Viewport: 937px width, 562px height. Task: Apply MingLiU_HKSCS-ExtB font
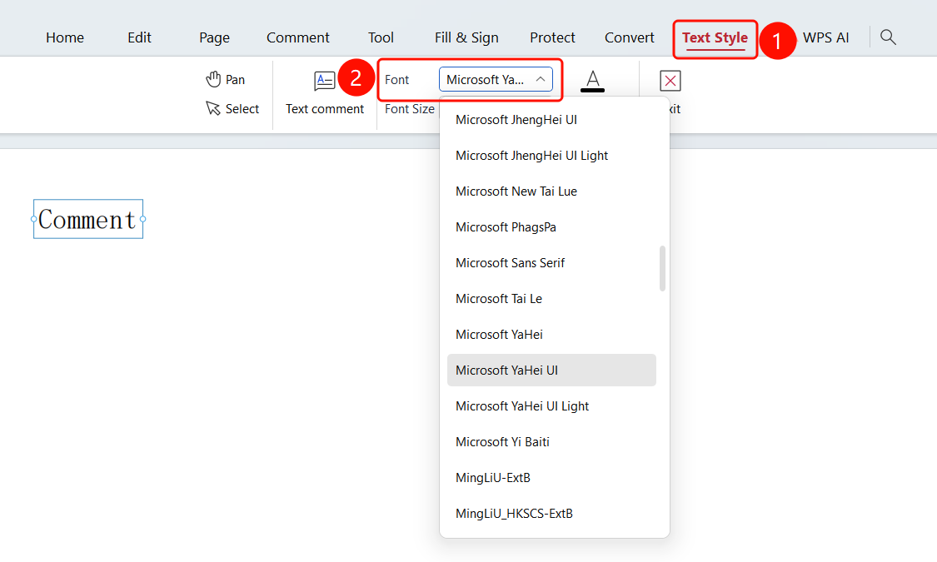coord(551,514)
